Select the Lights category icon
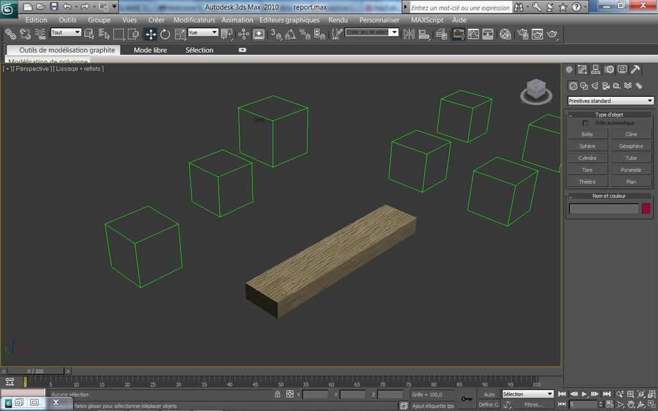The image size is (658, 411). (594, 86)
